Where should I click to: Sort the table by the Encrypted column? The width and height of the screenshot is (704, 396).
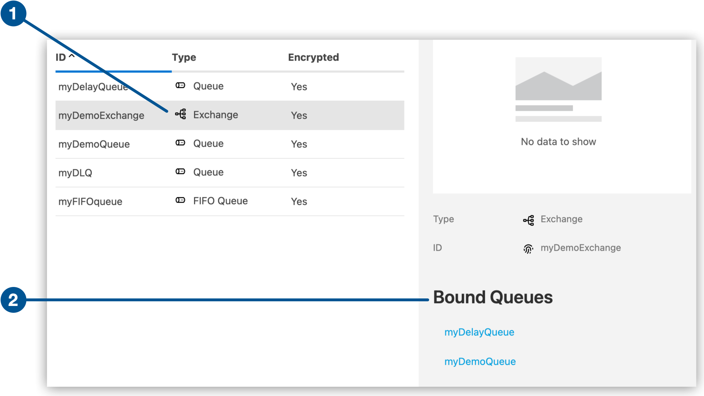click(x=313, y=57)
